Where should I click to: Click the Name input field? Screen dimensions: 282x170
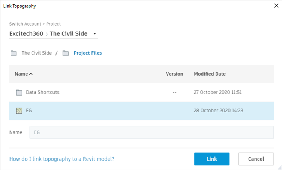(151, 132)
